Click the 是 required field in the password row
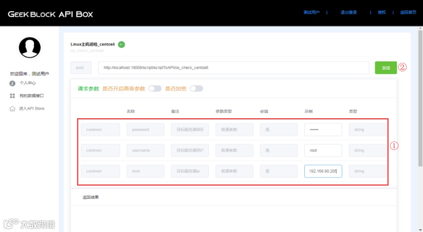Viewport: 423px width, 232px height. [279, 129]
